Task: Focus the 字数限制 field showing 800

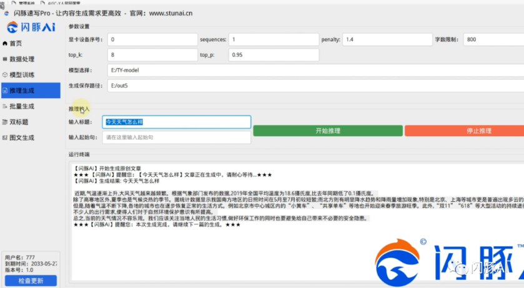Action: click(493, 39)
